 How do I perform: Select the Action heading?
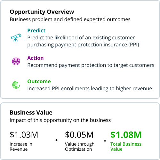36,58
